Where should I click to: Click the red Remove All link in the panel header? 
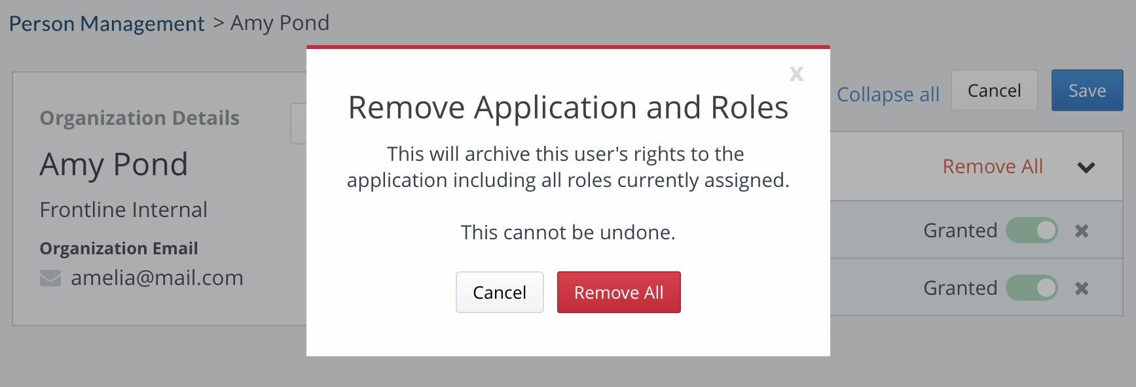(x=993, y=167)
